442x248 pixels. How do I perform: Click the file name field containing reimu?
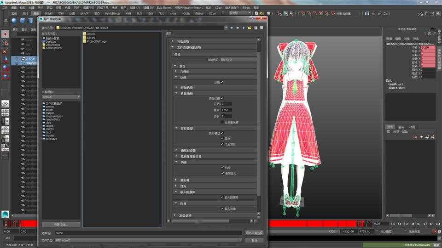tap(148, 233)
